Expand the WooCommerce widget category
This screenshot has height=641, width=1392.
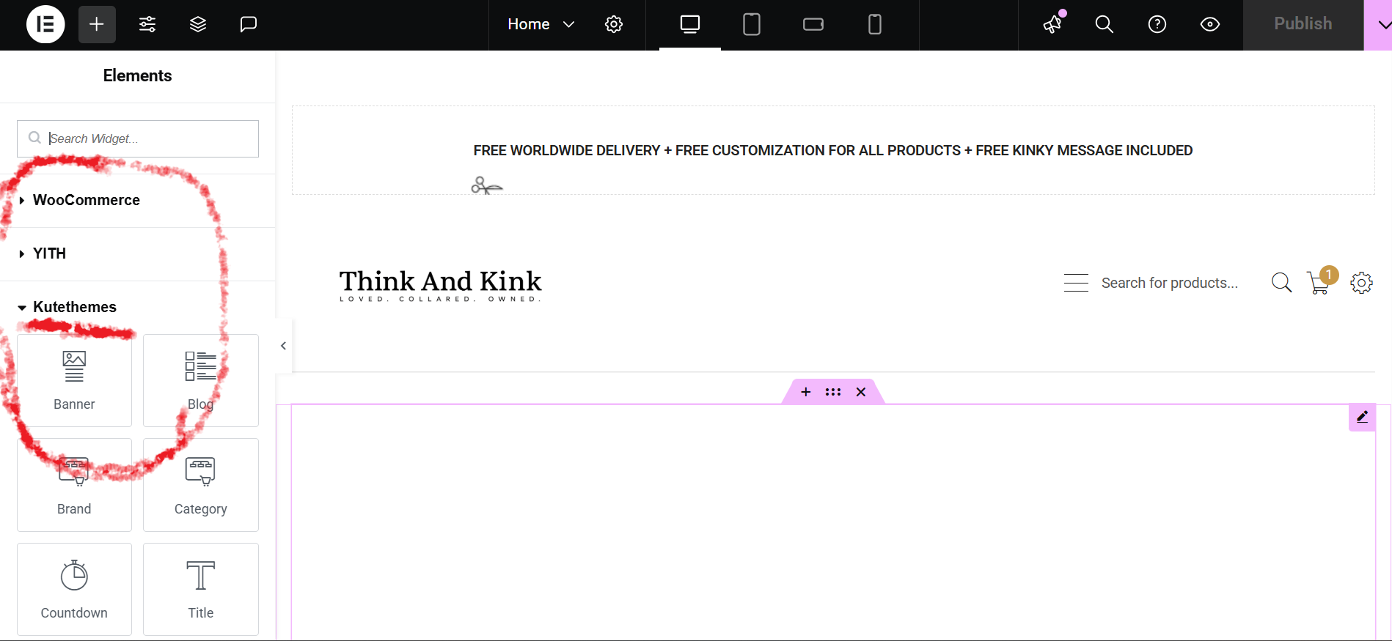click(x=138, y=200)
